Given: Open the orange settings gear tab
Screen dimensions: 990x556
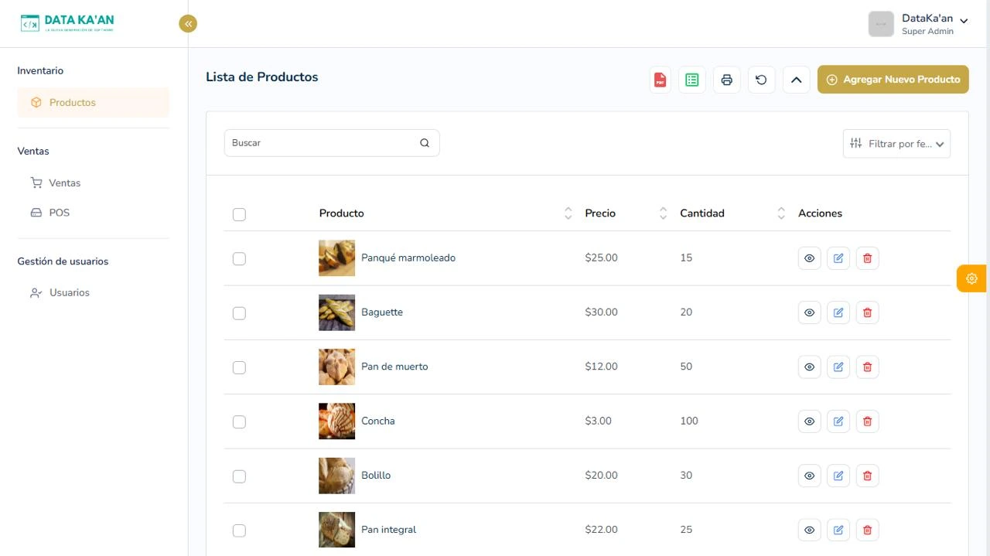Looking at the screenshot, I should [x=971, y=278].
